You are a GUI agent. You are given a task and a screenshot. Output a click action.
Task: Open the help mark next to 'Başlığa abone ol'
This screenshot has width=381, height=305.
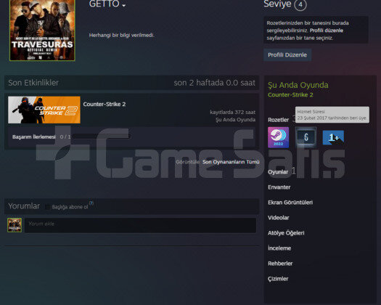[91, 203]
